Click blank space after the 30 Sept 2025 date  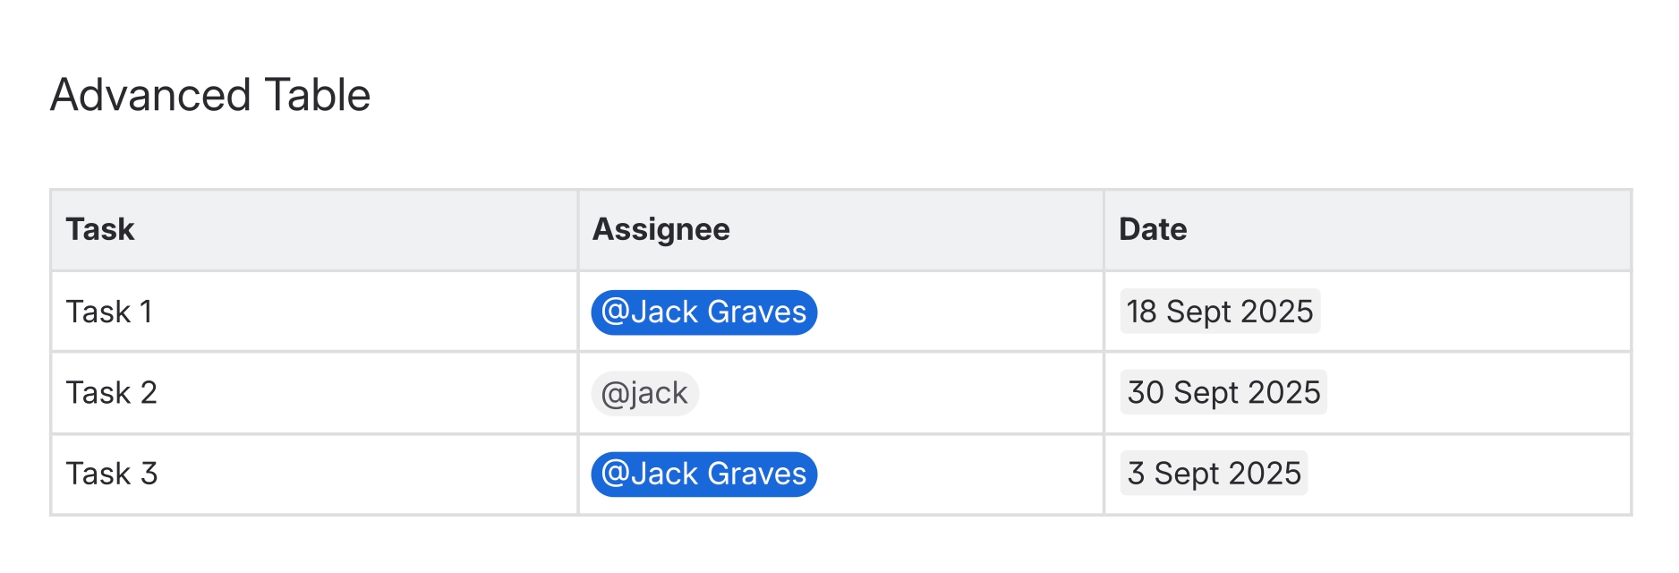coord(1477,392)
